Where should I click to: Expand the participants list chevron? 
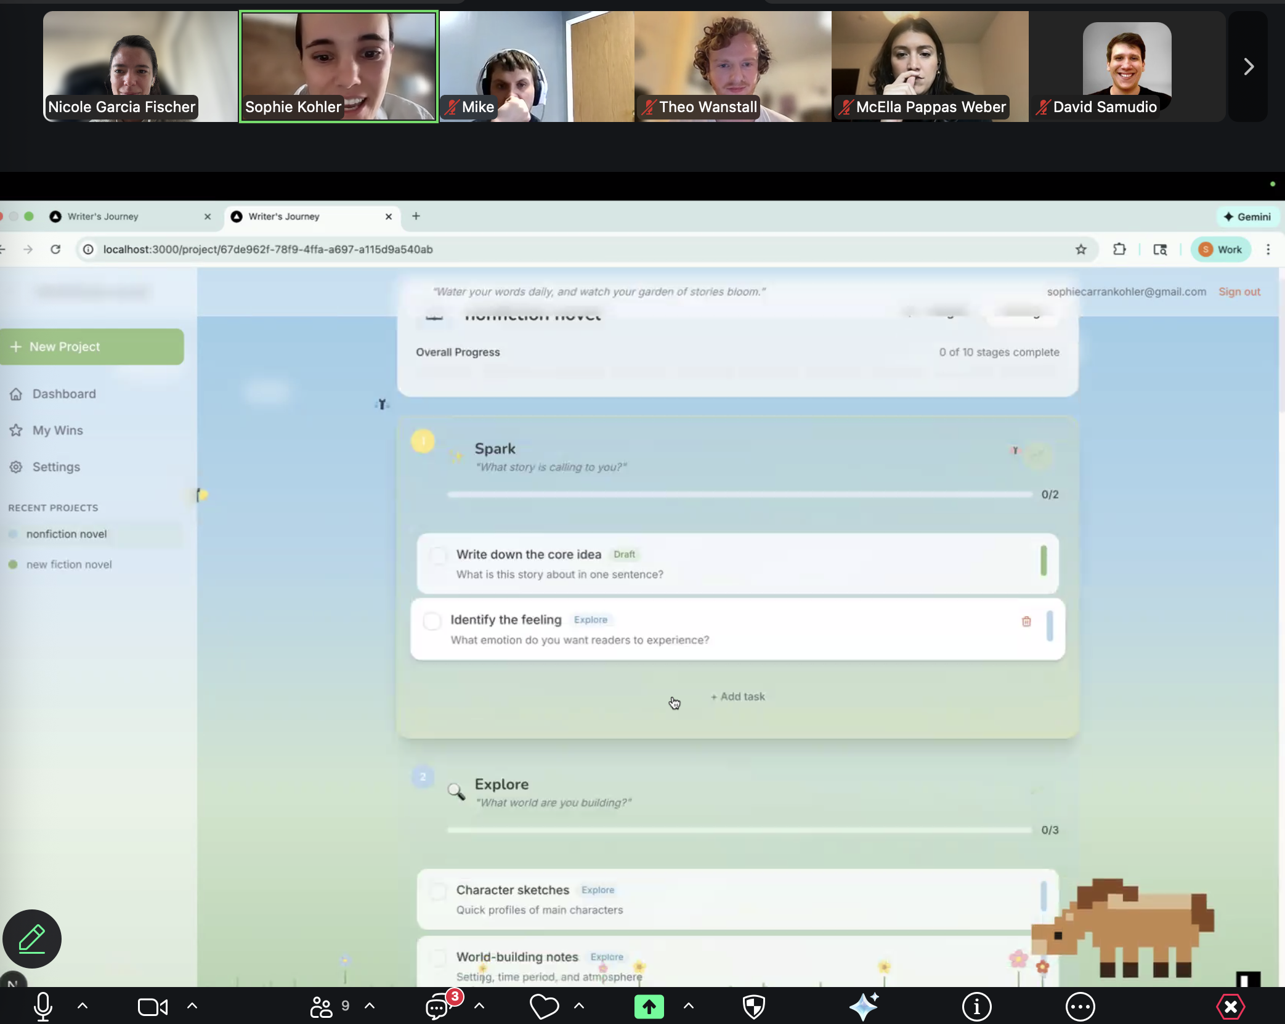pyautogui.click(x=369, y=1007)
